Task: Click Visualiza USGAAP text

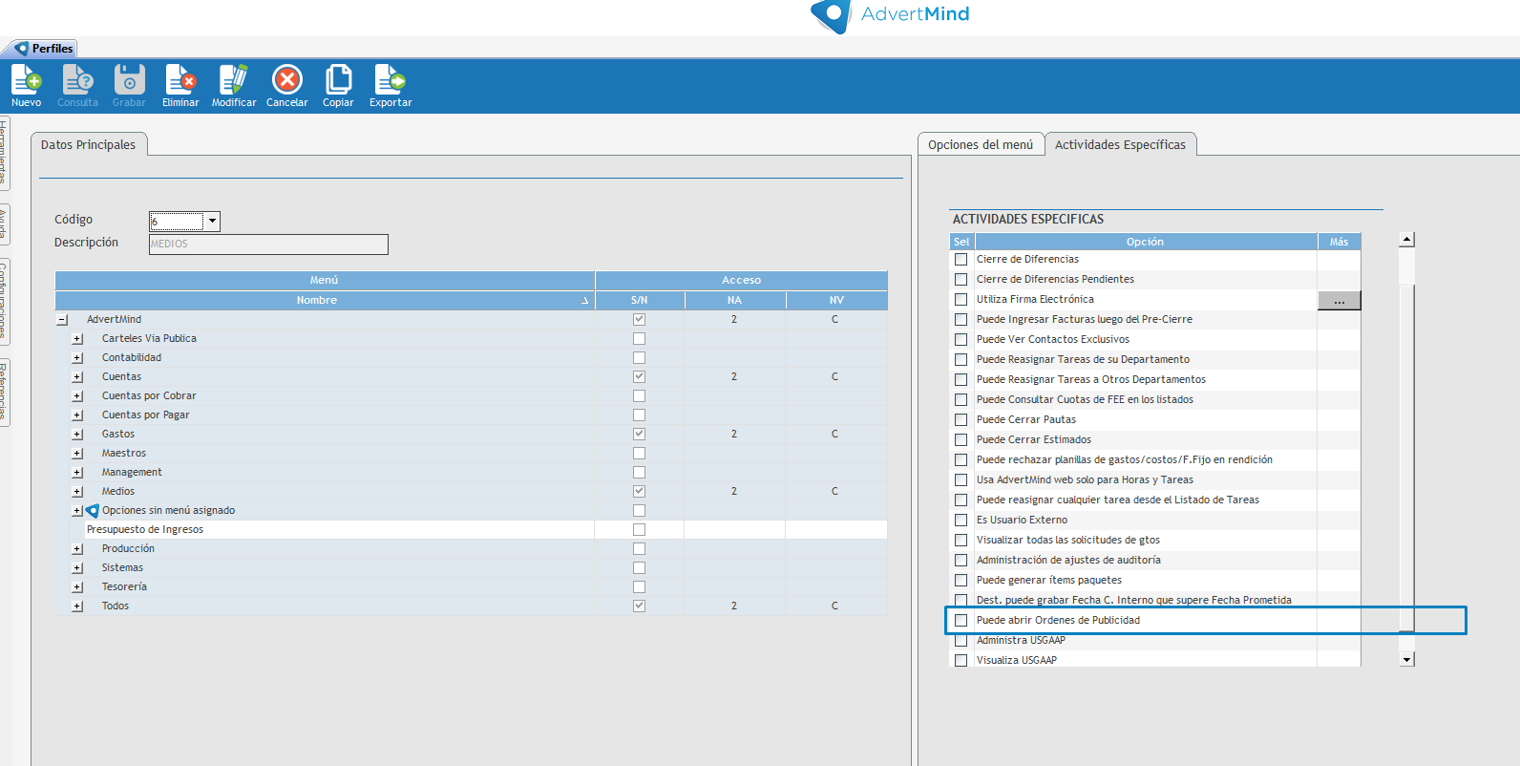Action: click(1016, 661)
